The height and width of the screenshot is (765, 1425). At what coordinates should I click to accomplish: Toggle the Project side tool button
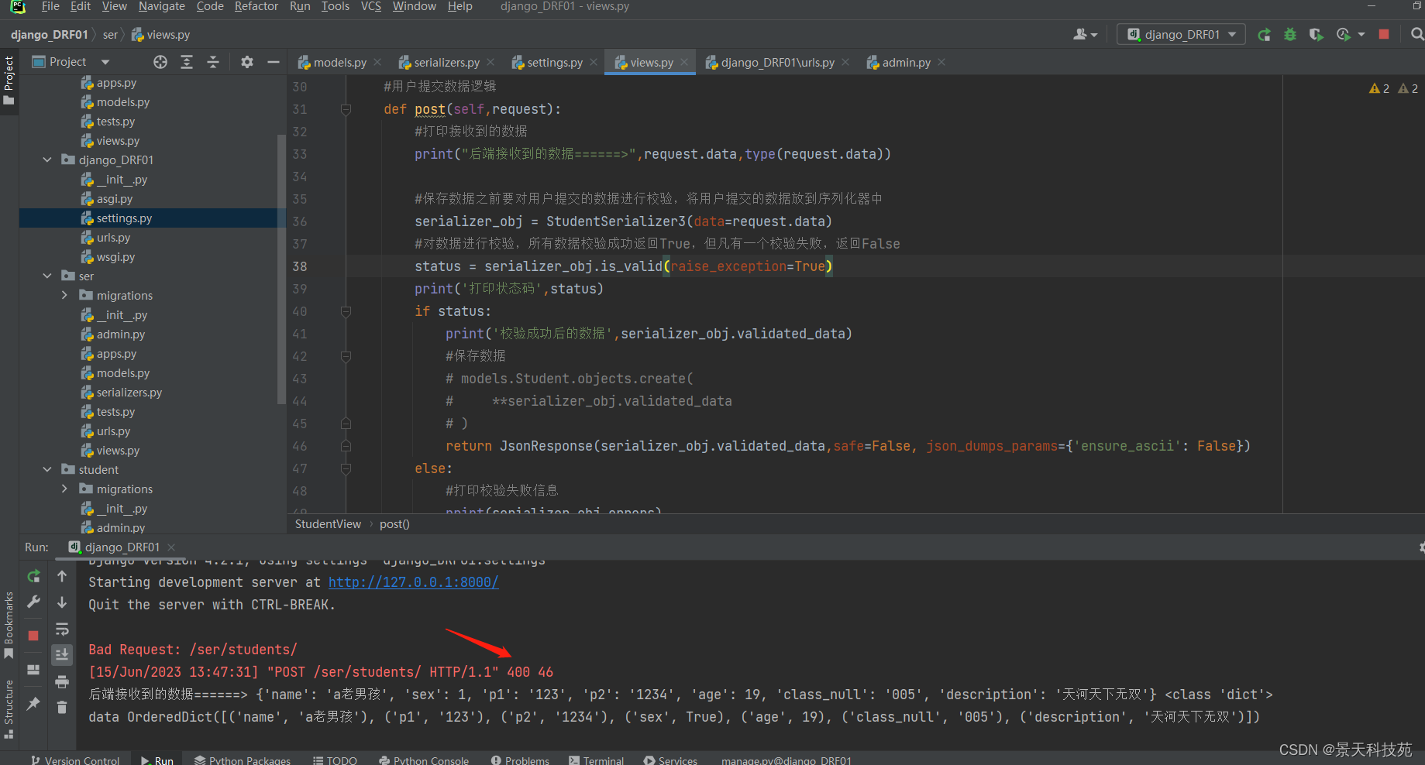[9, 81]
